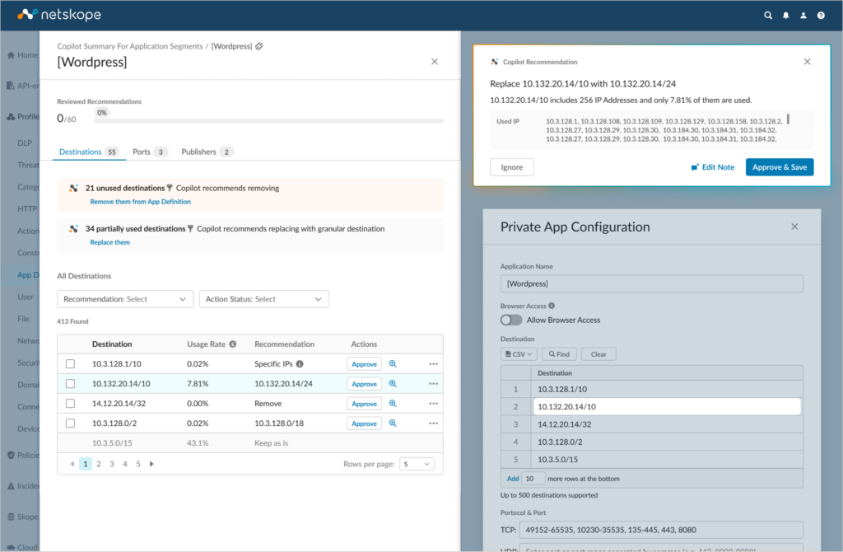
Task: Expand the Action Status dropdown
Action: click(x=263, y=299)
